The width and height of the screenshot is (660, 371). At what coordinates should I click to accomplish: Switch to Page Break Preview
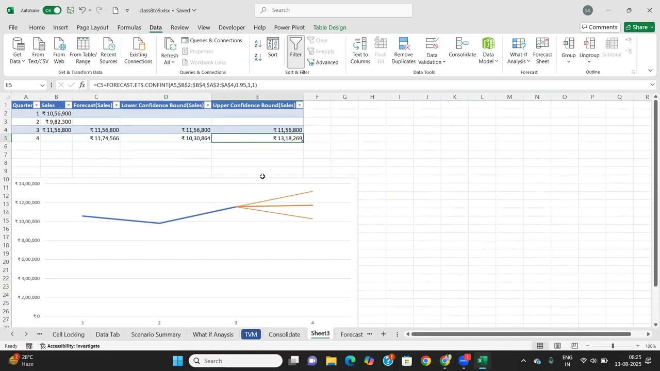tap(574, 346)
